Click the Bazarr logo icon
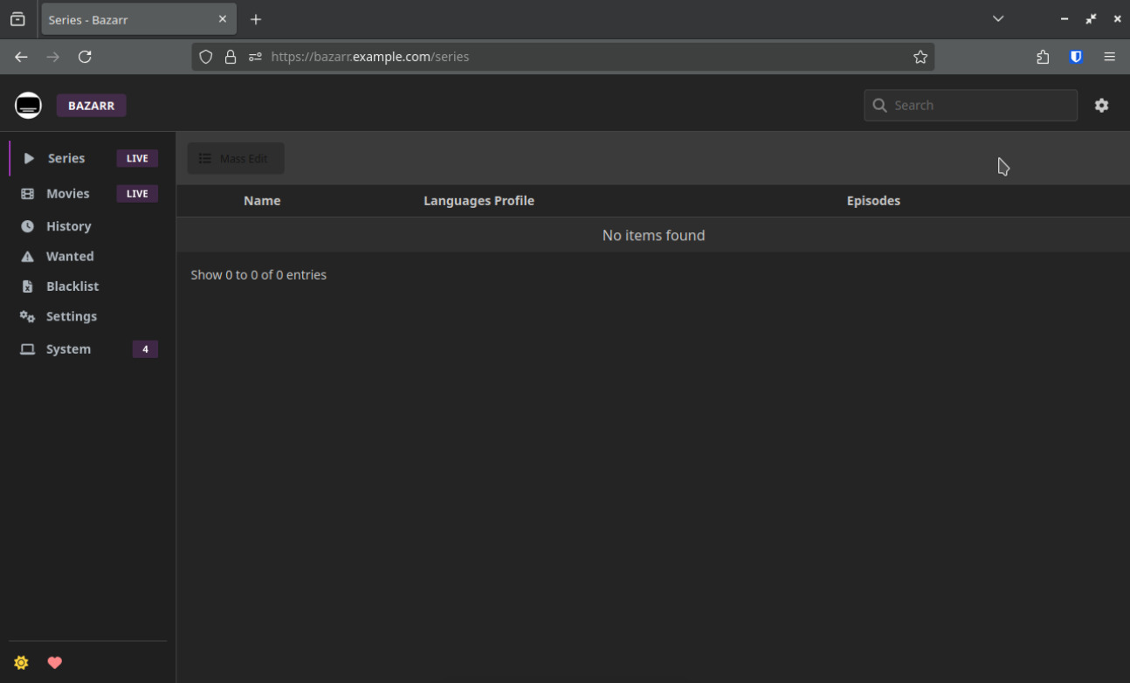This screenshot has height=683, width=1130. pyautogui.click(x=28, y=106)
